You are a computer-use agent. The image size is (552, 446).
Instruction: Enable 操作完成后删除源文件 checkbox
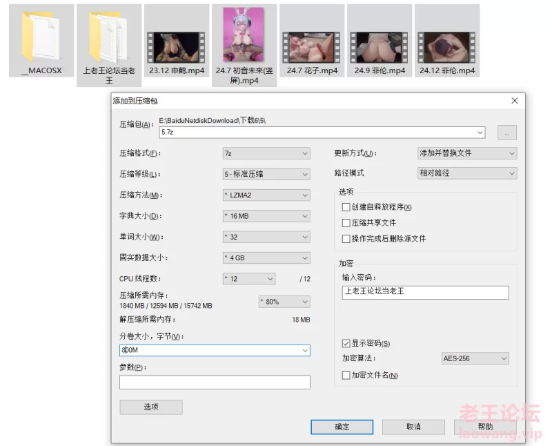pos(346,239)
